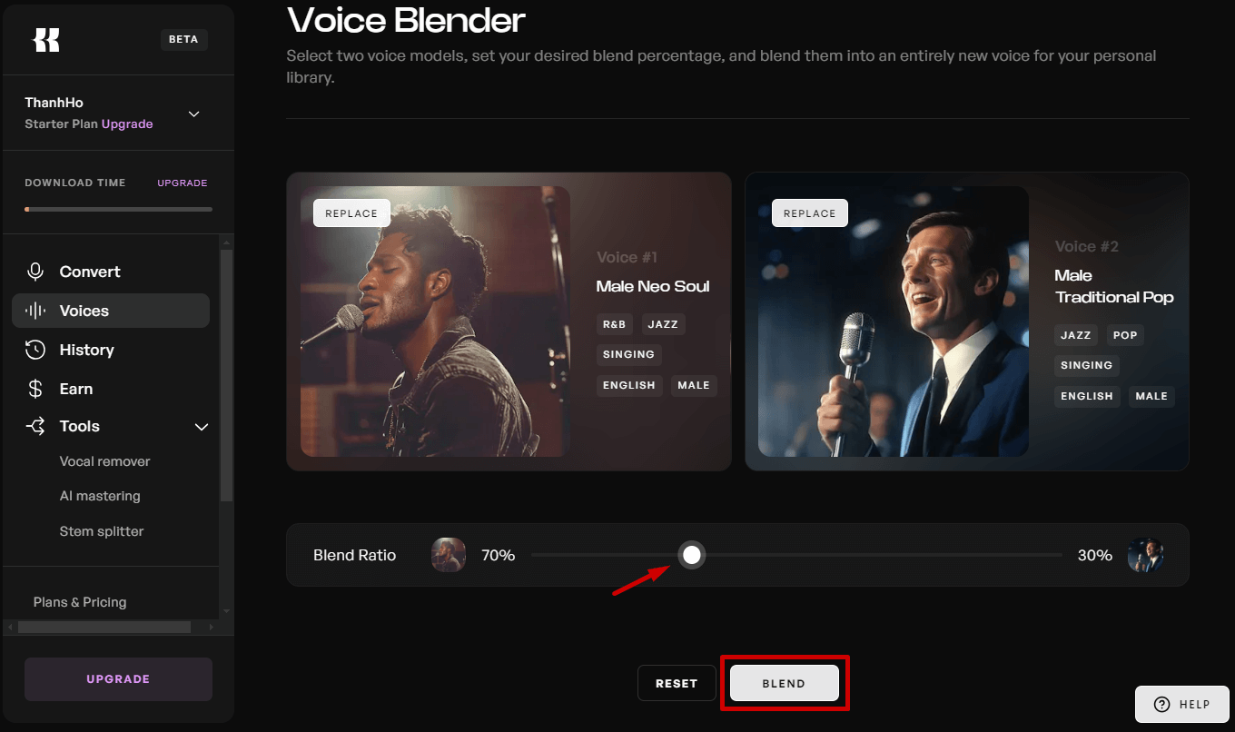The width and height of the screenshot is (1235, 732).
Task: Click the Blend Ratio slider handle
Action: 692,555
